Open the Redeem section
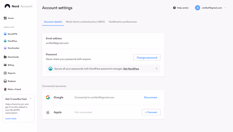 [12, 81]
